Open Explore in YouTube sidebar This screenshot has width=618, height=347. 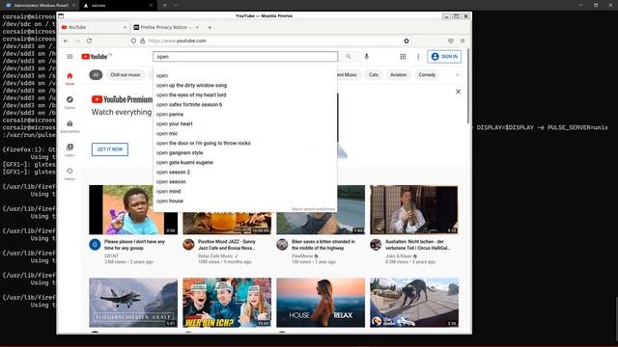click(x=70, y=102)
